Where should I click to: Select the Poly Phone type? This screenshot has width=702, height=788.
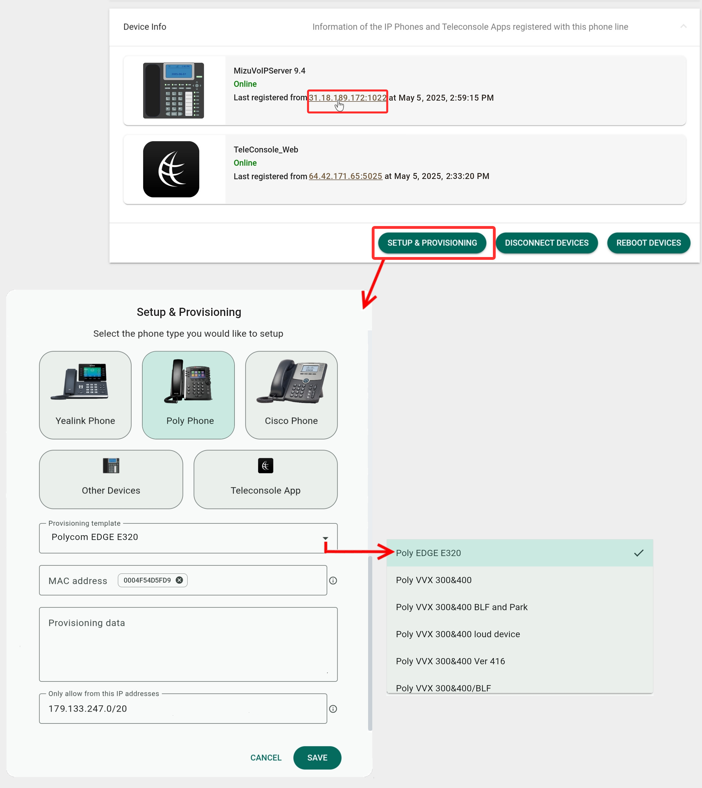point(188,395)
